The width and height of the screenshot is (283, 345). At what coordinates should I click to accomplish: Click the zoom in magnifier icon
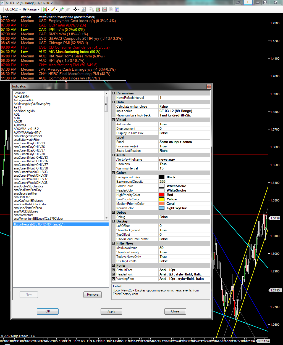tap(61, 9)
